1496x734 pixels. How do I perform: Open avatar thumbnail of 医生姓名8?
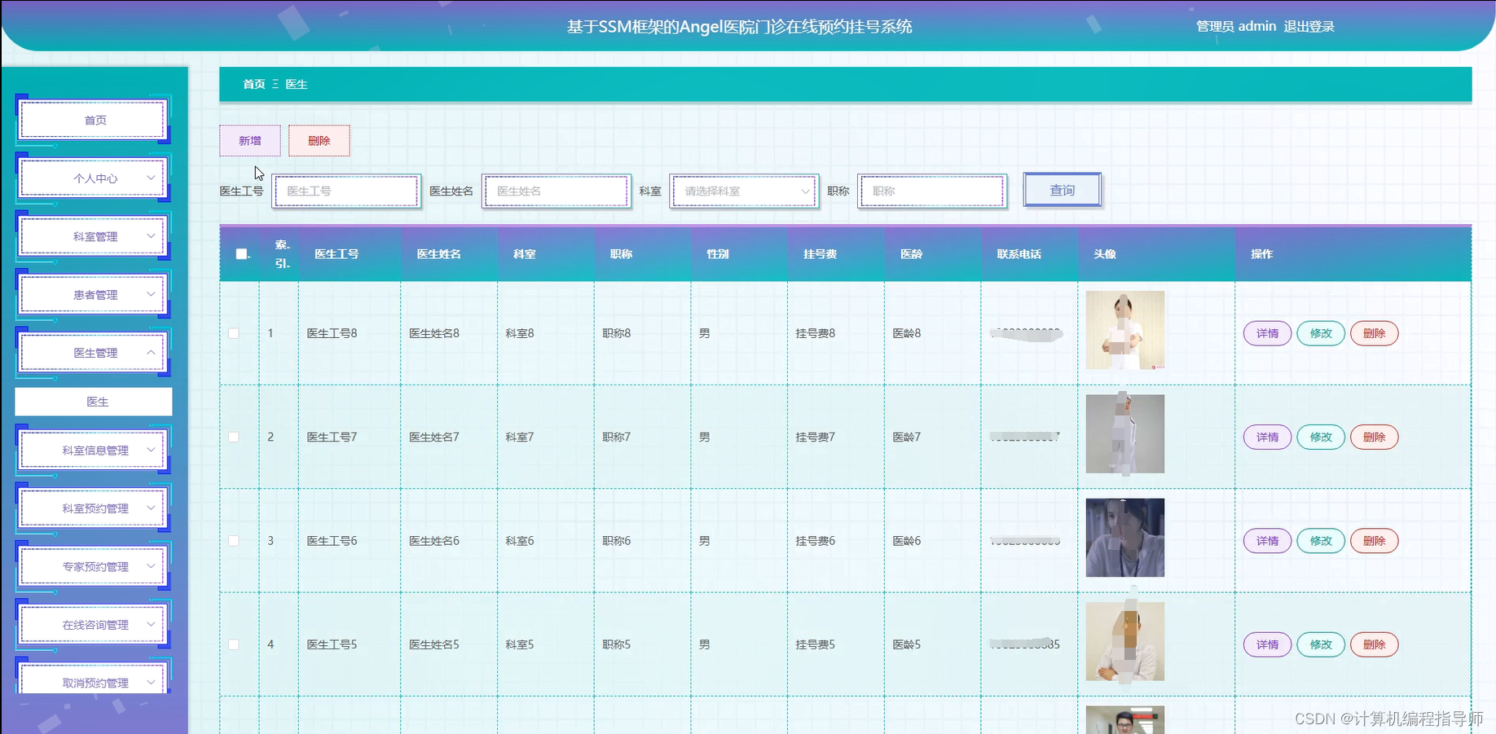(1125, 330)
